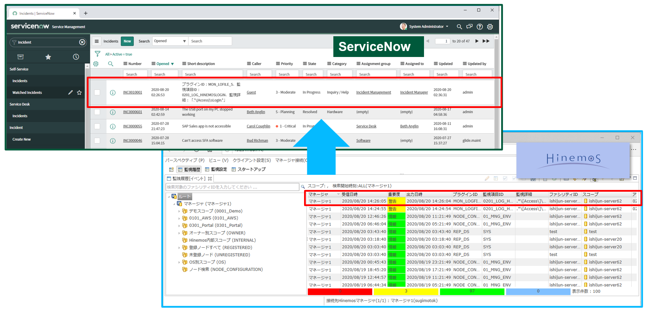648x312 pixels.
Task: Check the INC0000601 row checkbox
Action: click(97, 112)
